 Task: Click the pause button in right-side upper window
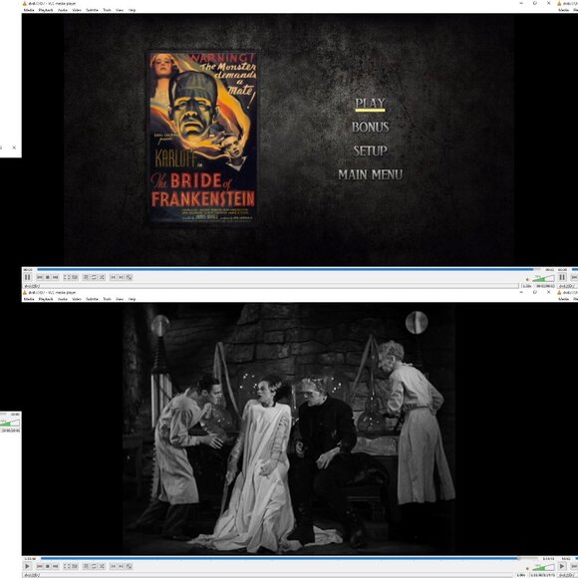point(562,277)
